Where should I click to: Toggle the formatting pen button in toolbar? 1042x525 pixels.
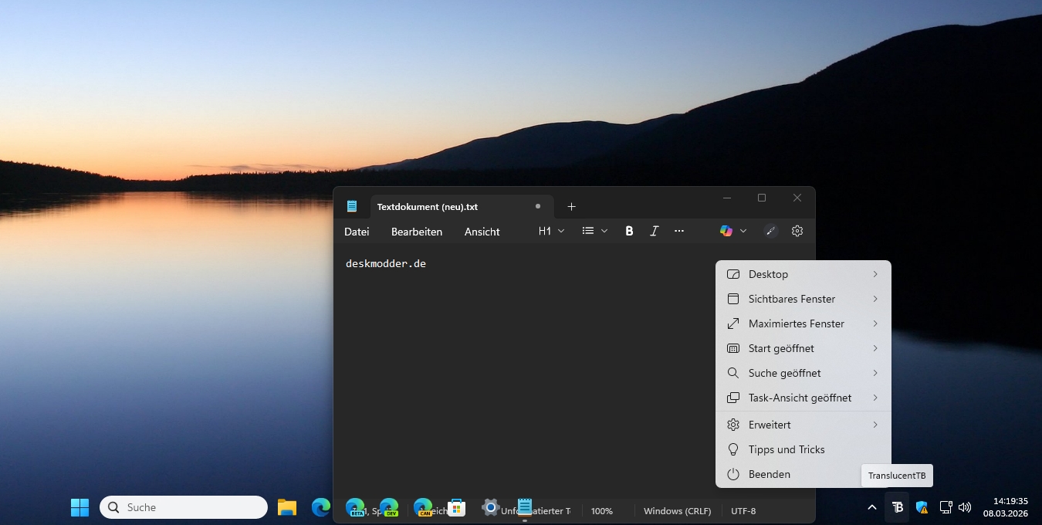[x=770, y=231]
